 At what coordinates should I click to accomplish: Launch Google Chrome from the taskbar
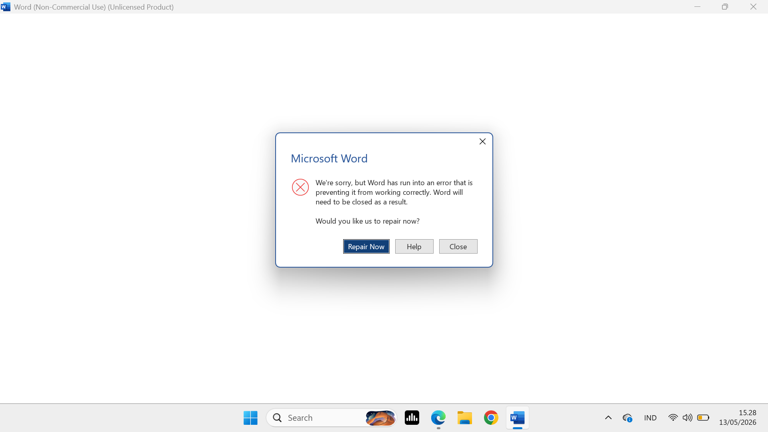point(491,418)
